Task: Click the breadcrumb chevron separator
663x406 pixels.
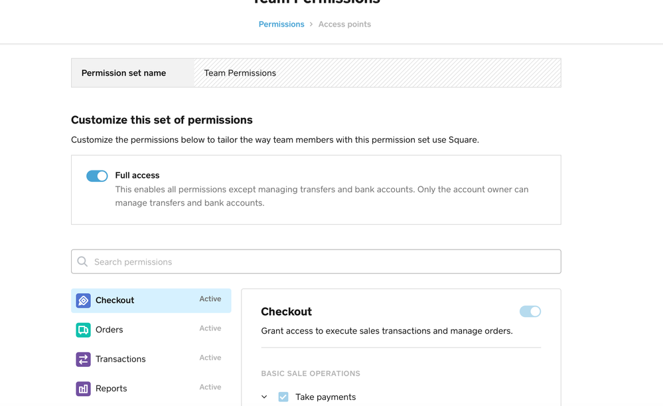Action: pos(311,25)
